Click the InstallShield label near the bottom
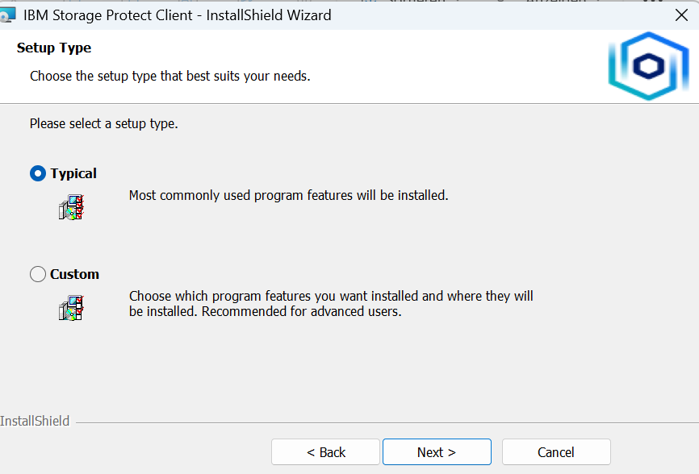The width and height of the screenshot is (699, 474). tap(35, 421)
